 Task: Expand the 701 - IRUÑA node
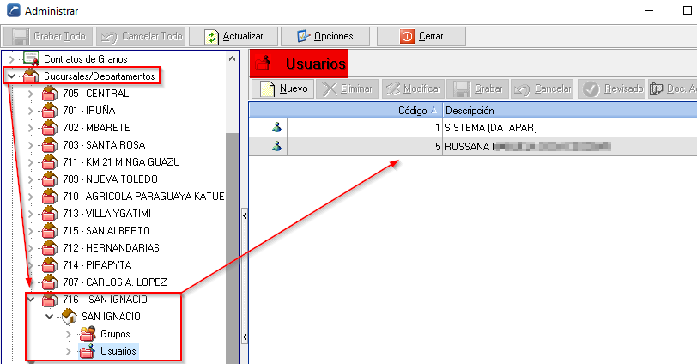pos(31,110)
